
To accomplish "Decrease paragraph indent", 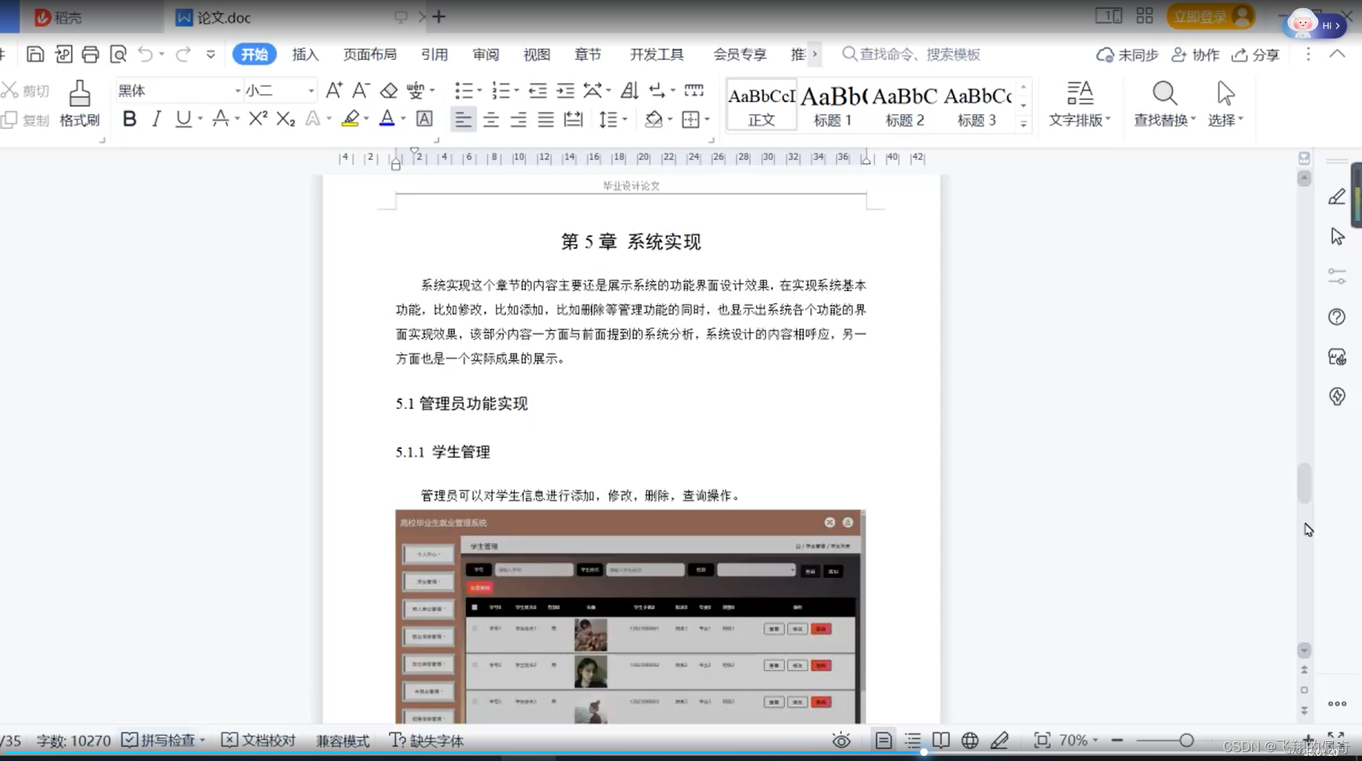I will pos(537,90).
